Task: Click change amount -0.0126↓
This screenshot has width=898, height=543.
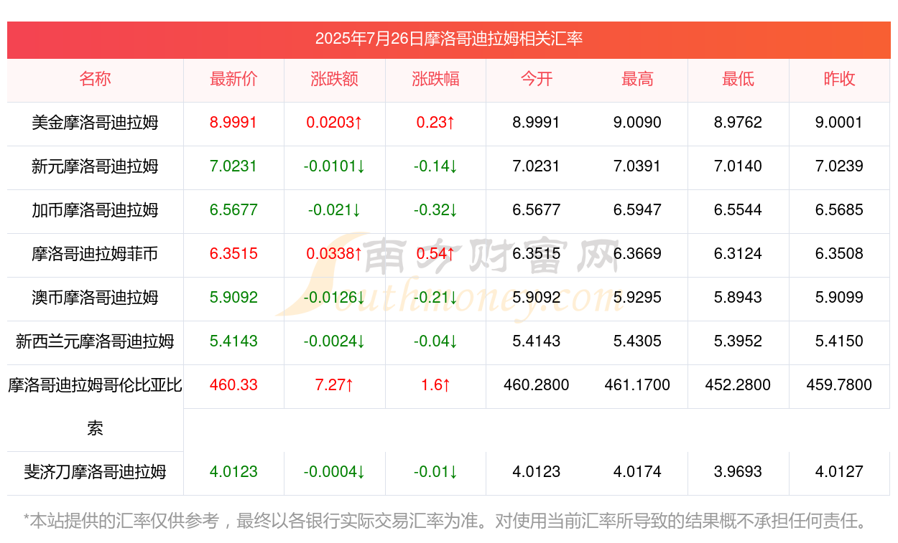Action: [335, 298]
